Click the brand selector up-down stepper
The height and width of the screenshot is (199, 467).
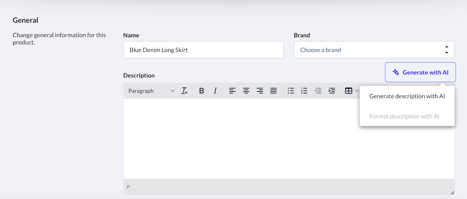(x=447, y=49)
